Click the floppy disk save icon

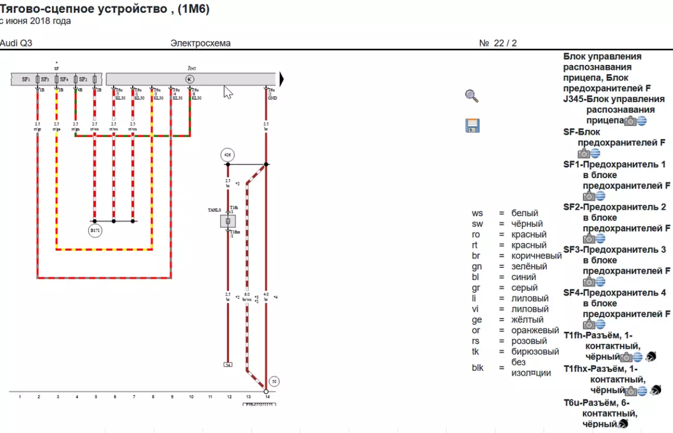click(473, 126)
